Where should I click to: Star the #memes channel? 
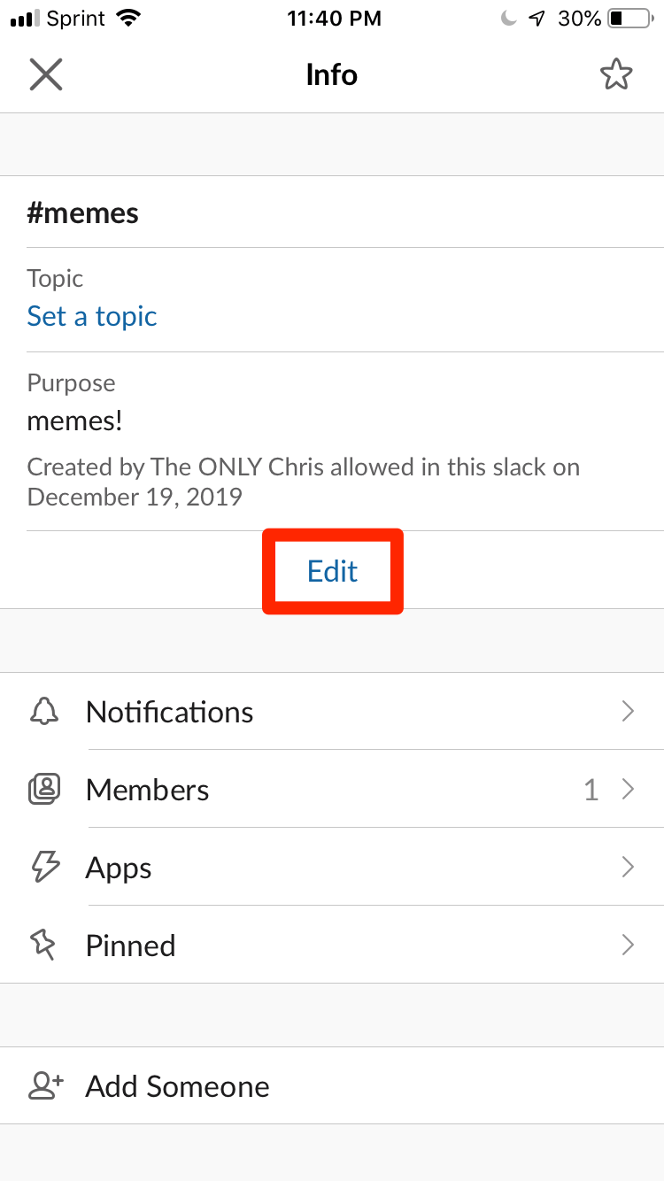point(616,75)
